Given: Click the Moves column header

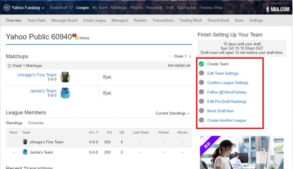Looking at the screenshot, I should click(182, 133).
